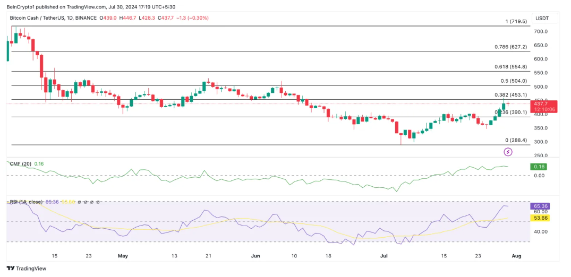The width and height of the screenshot is (571, 277).
Task: Select the Fibonacci level 0.786 (627.2) label
Action: tap(510, 47)
